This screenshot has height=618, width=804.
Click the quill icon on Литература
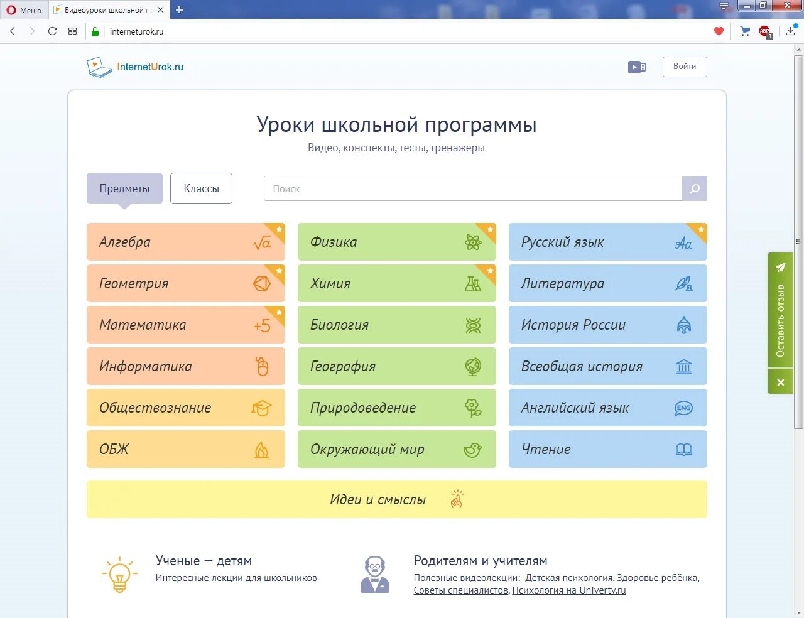[x=684, y=284]
